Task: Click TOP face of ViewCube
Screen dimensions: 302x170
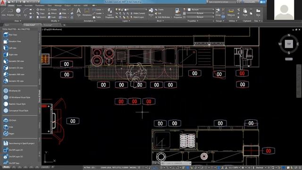Action: [289, 44]
